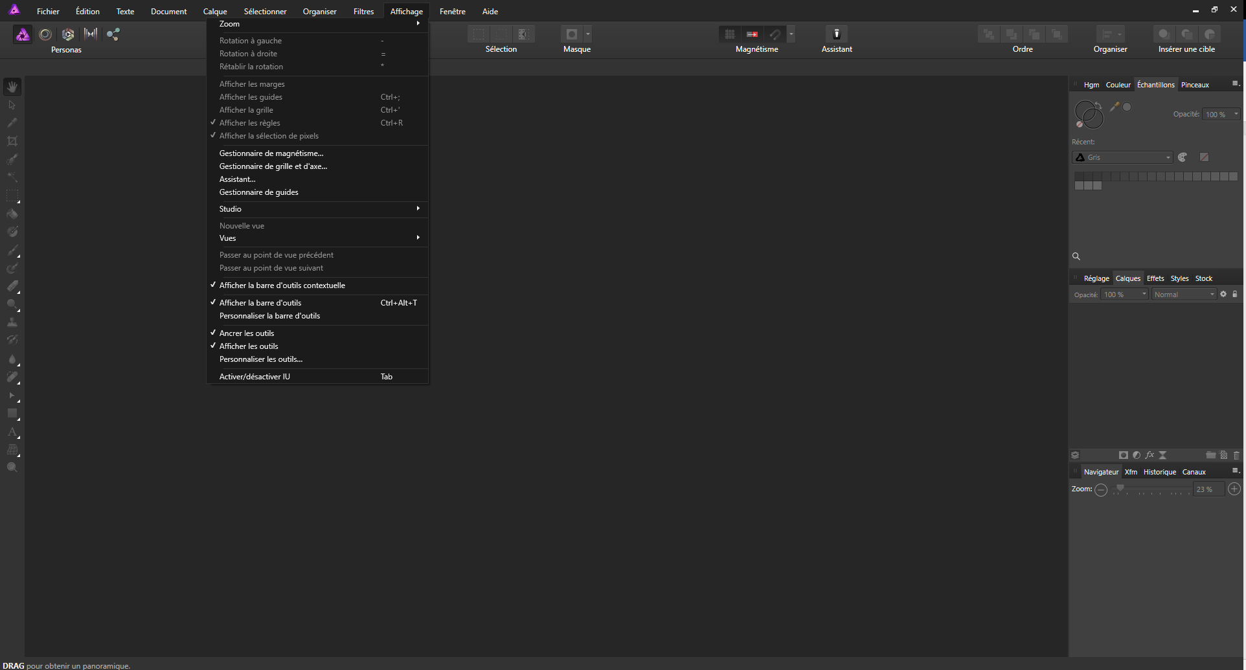The width and height of the screenshot is (1246, 670).
Task: Select the View (hand) tool
Action: pos(12,86)
